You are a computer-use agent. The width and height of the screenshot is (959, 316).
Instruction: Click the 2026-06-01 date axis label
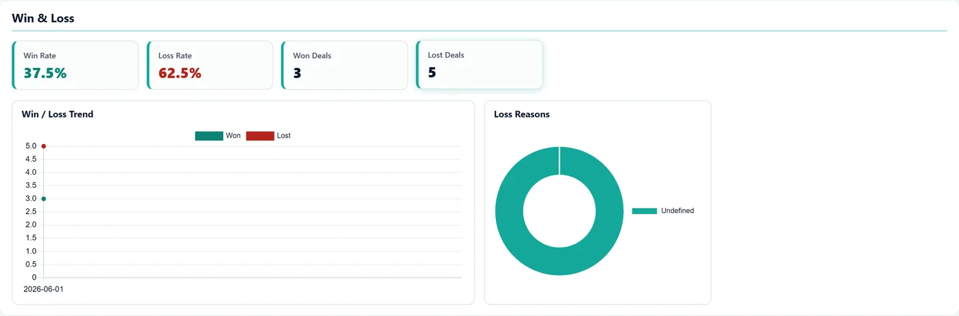point(43,289)
